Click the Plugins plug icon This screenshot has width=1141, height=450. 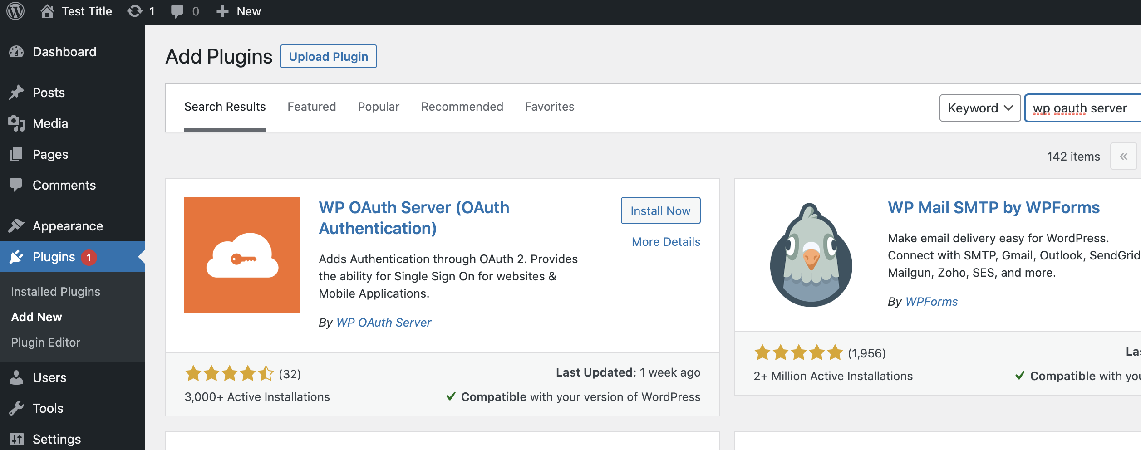16,257
